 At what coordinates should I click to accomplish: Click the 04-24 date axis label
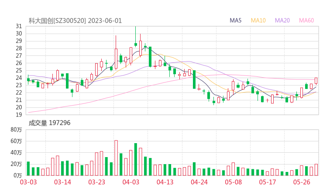199,182
